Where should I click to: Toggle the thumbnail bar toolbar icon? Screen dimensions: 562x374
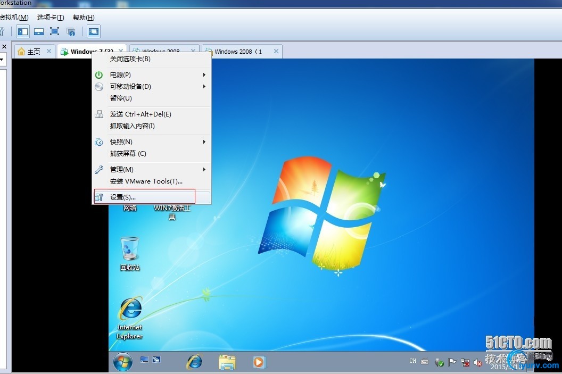(x=39, y=31)
